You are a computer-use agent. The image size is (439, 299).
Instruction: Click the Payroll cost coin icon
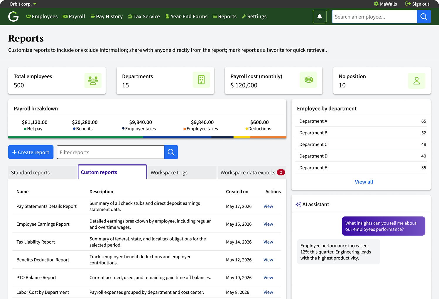click(x=308, y=80)
